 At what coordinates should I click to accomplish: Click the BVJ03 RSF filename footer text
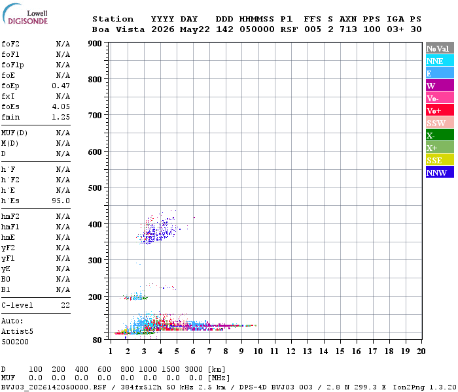click(54, 387)
